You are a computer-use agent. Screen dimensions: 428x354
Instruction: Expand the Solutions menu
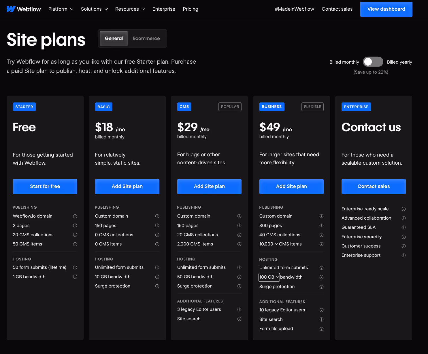pos(95,9)
